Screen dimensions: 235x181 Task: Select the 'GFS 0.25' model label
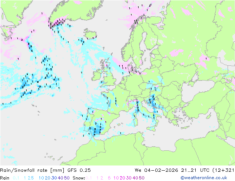click(79, 170)
